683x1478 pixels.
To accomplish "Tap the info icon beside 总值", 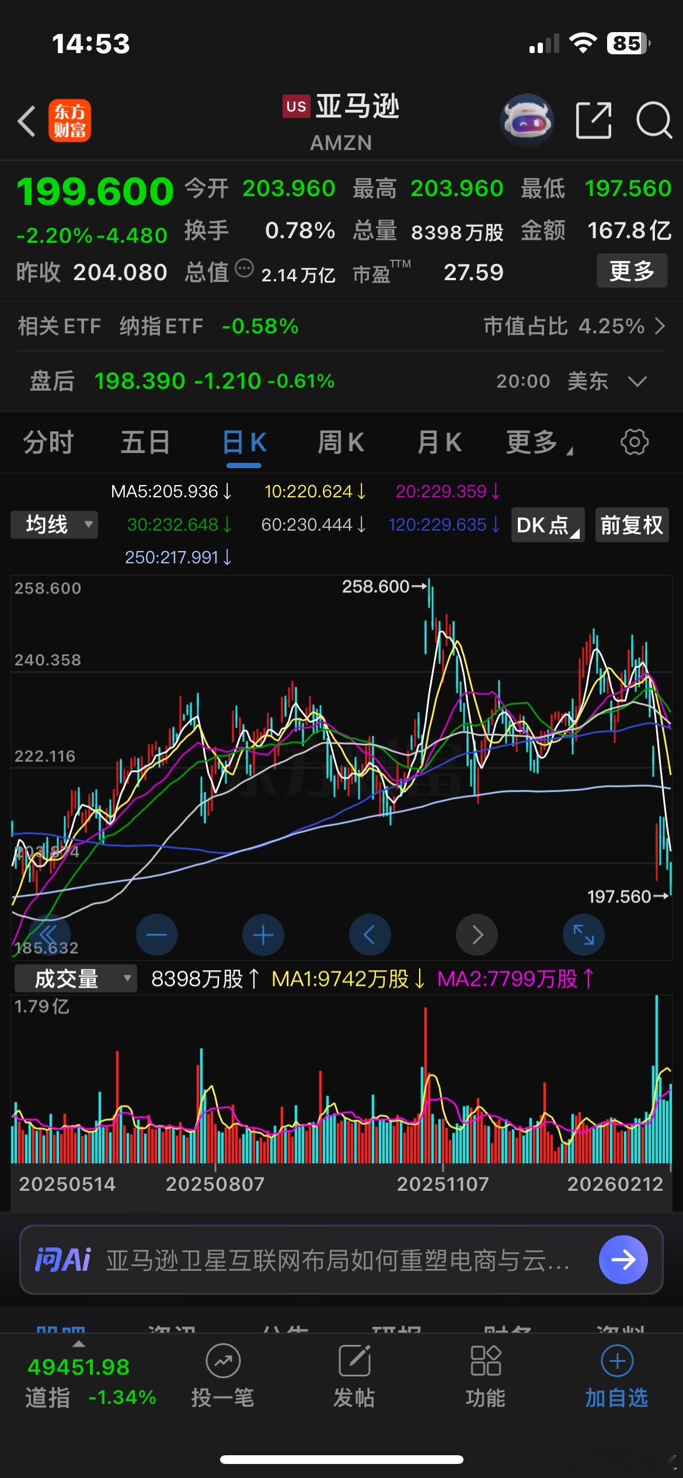I will (244, 269).
